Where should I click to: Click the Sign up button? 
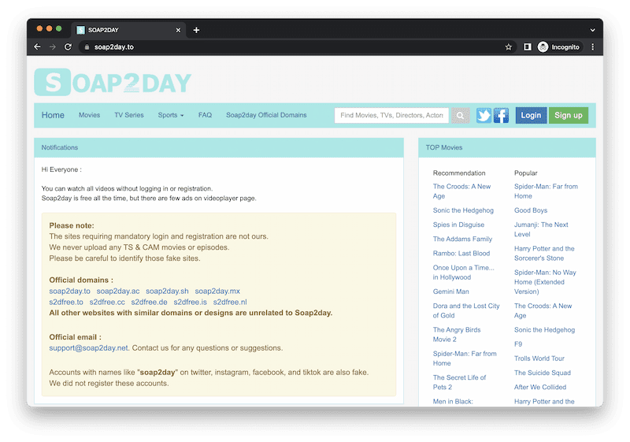pyautogui.click(x=568, y=115)
